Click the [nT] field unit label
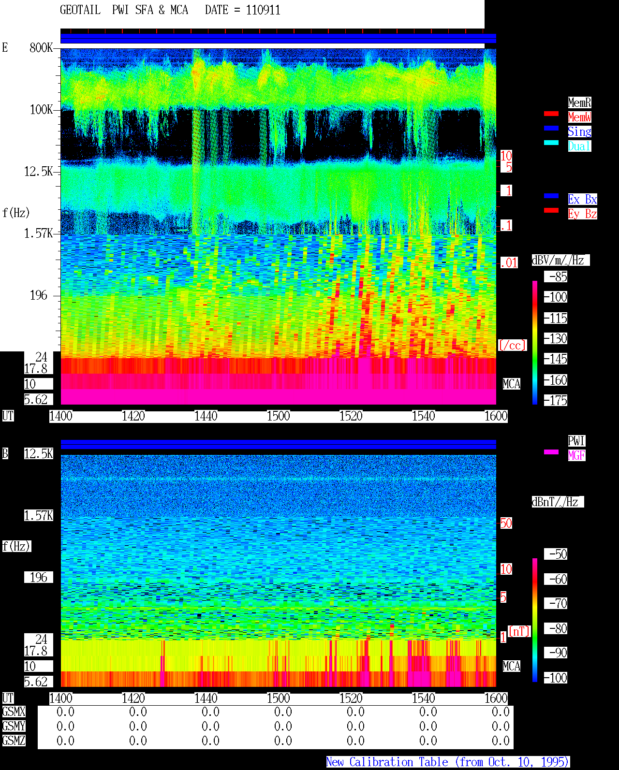619x770 pixels. tap(519, 631)
